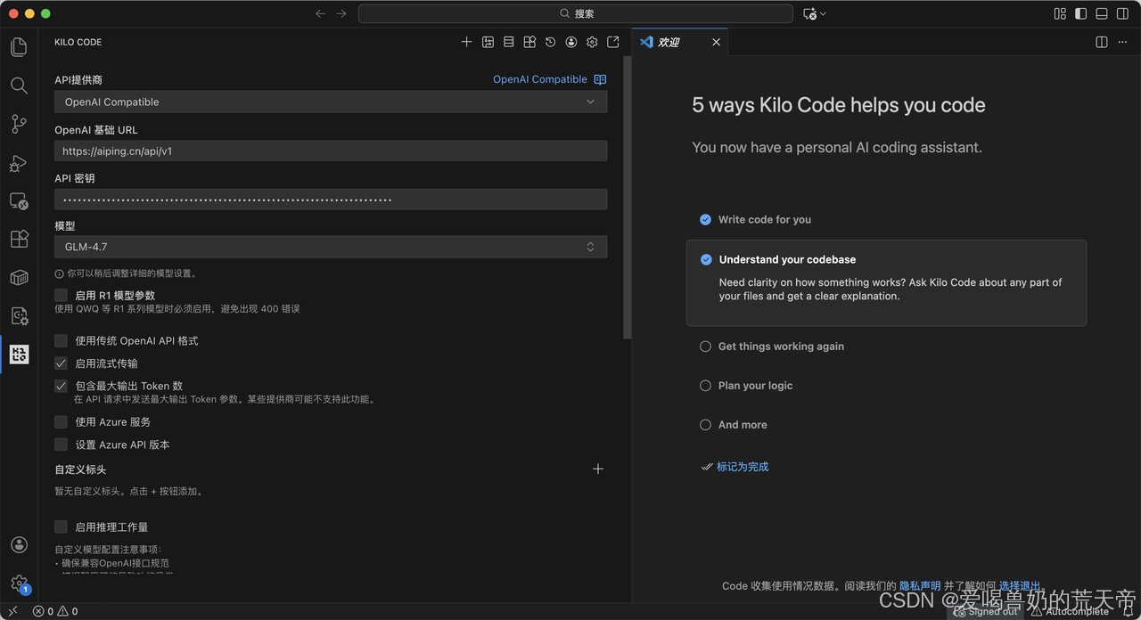The height and width of the screenshot is (620, 1141).
Task: Click the Kilo Code panel scrollbar
Action: pyautogui.click(x=628, y=198)
